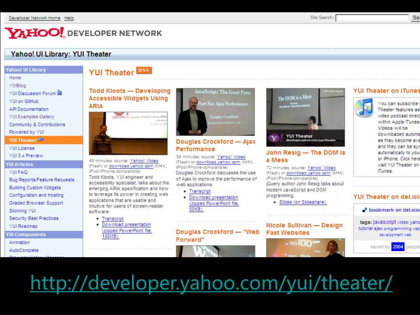
Task: Click the Douglas Crockford Ajax Performance heading
Action: pos(216,145)
